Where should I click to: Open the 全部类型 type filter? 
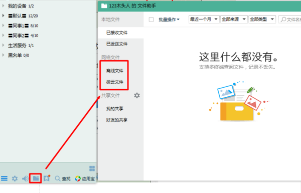[x=262, y=19]
